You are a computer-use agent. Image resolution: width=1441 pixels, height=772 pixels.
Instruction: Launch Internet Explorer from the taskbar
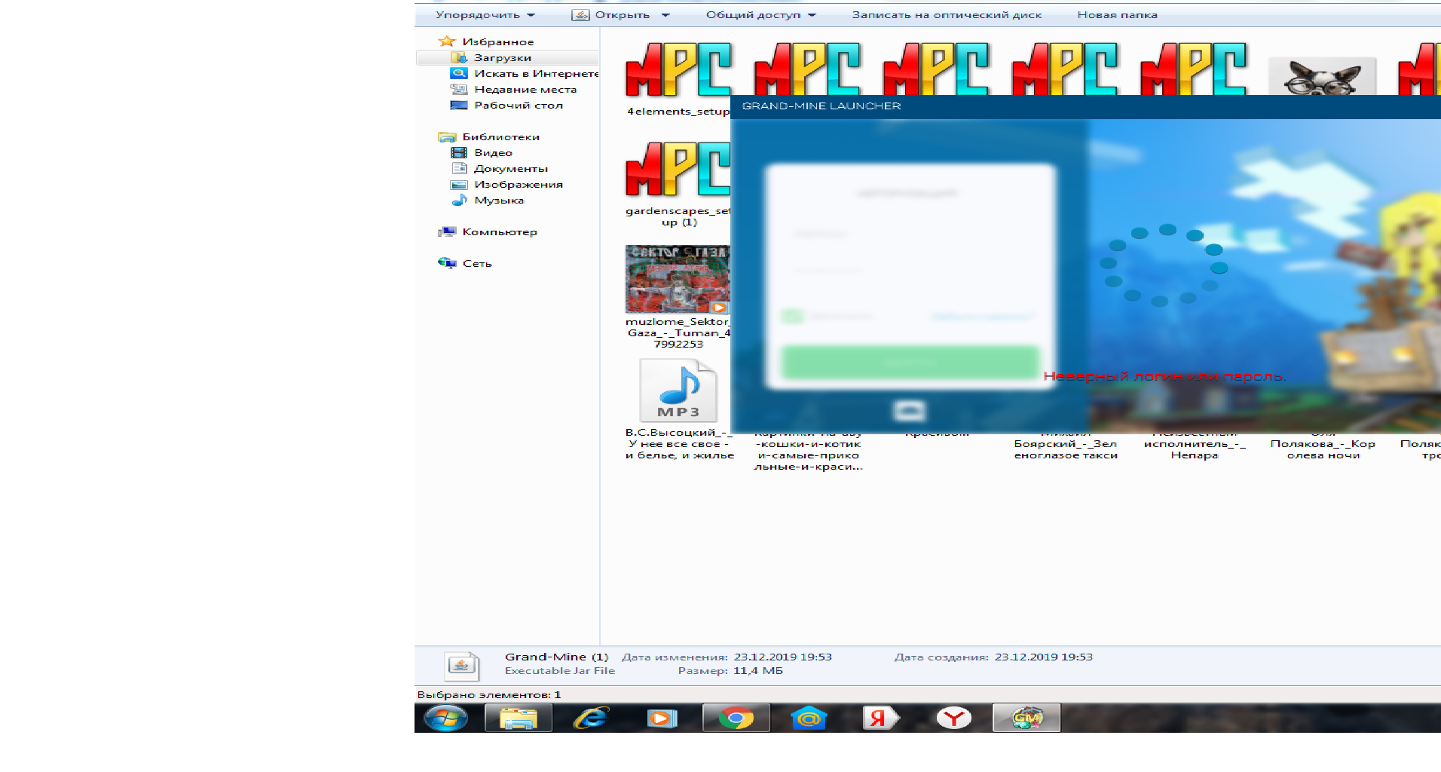(591, 718)
